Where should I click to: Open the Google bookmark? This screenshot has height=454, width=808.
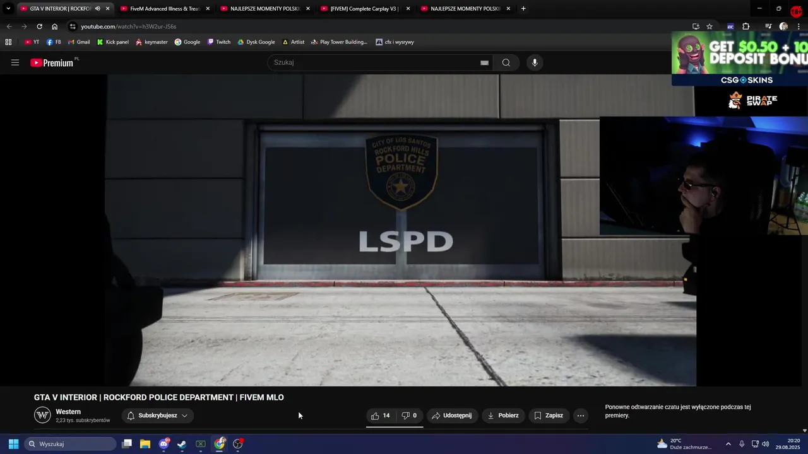coord(187,42)
